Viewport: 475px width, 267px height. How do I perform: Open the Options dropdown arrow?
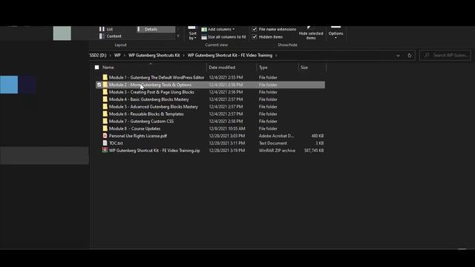[335, 38]
